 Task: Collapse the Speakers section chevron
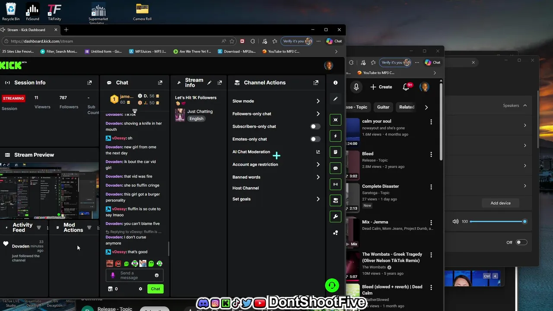525,105
